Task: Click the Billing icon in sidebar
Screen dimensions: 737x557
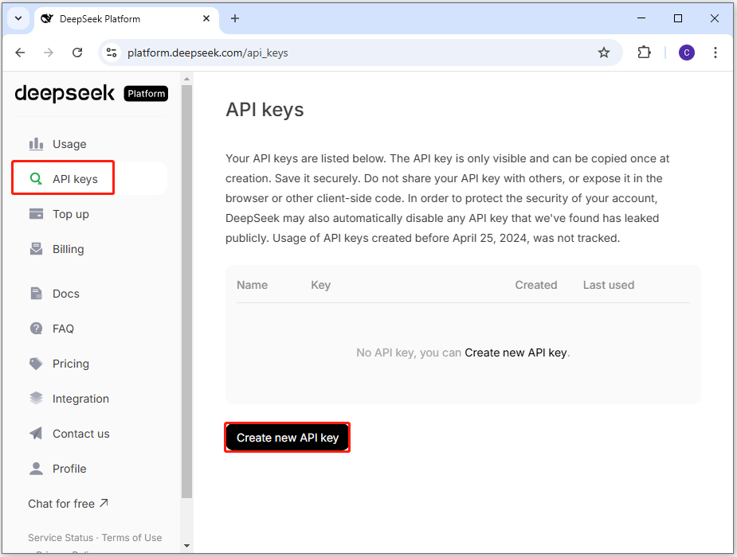Action: [x=36, y=249]
